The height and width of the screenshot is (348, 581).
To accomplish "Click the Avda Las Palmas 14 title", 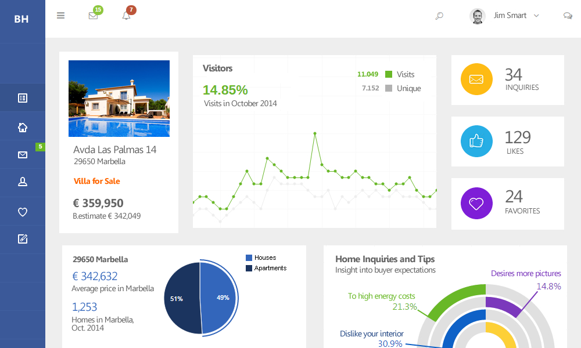I will click(114, 150).
